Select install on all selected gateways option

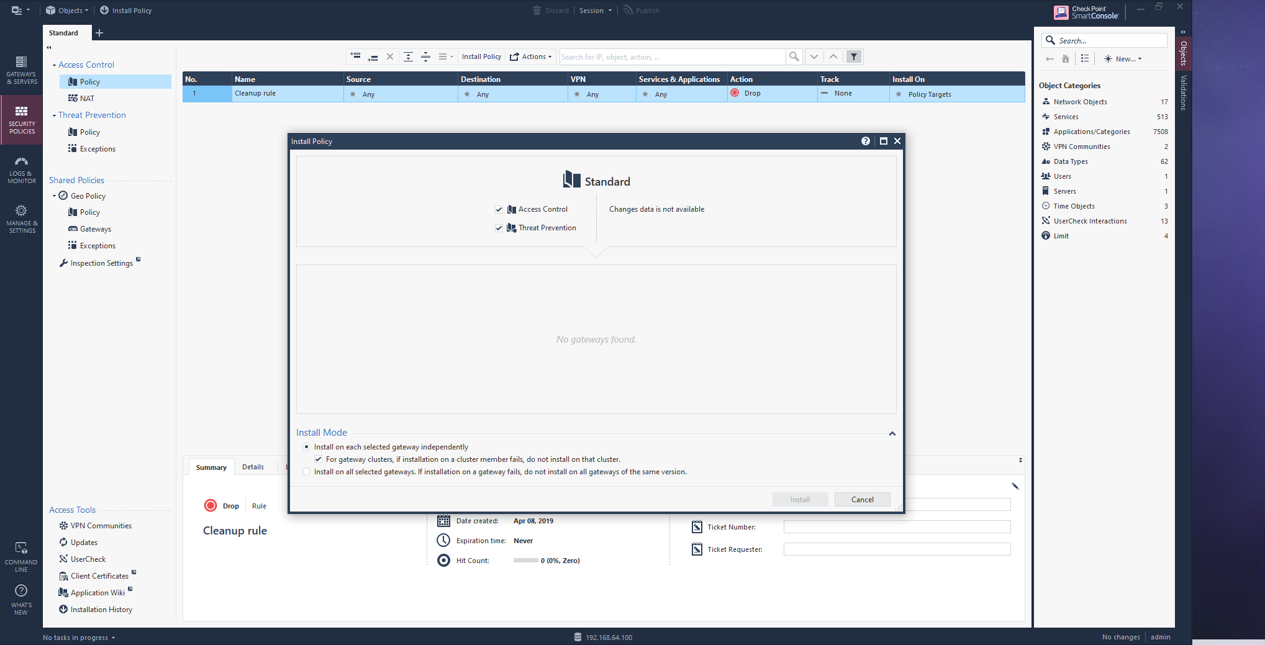[x=306, y=472]
